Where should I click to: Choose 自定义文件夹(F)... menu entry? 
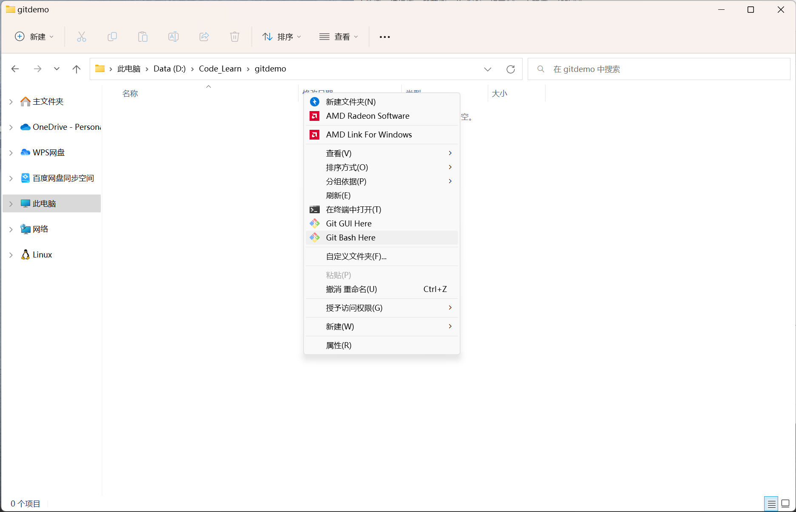click(x=382, y=256)
